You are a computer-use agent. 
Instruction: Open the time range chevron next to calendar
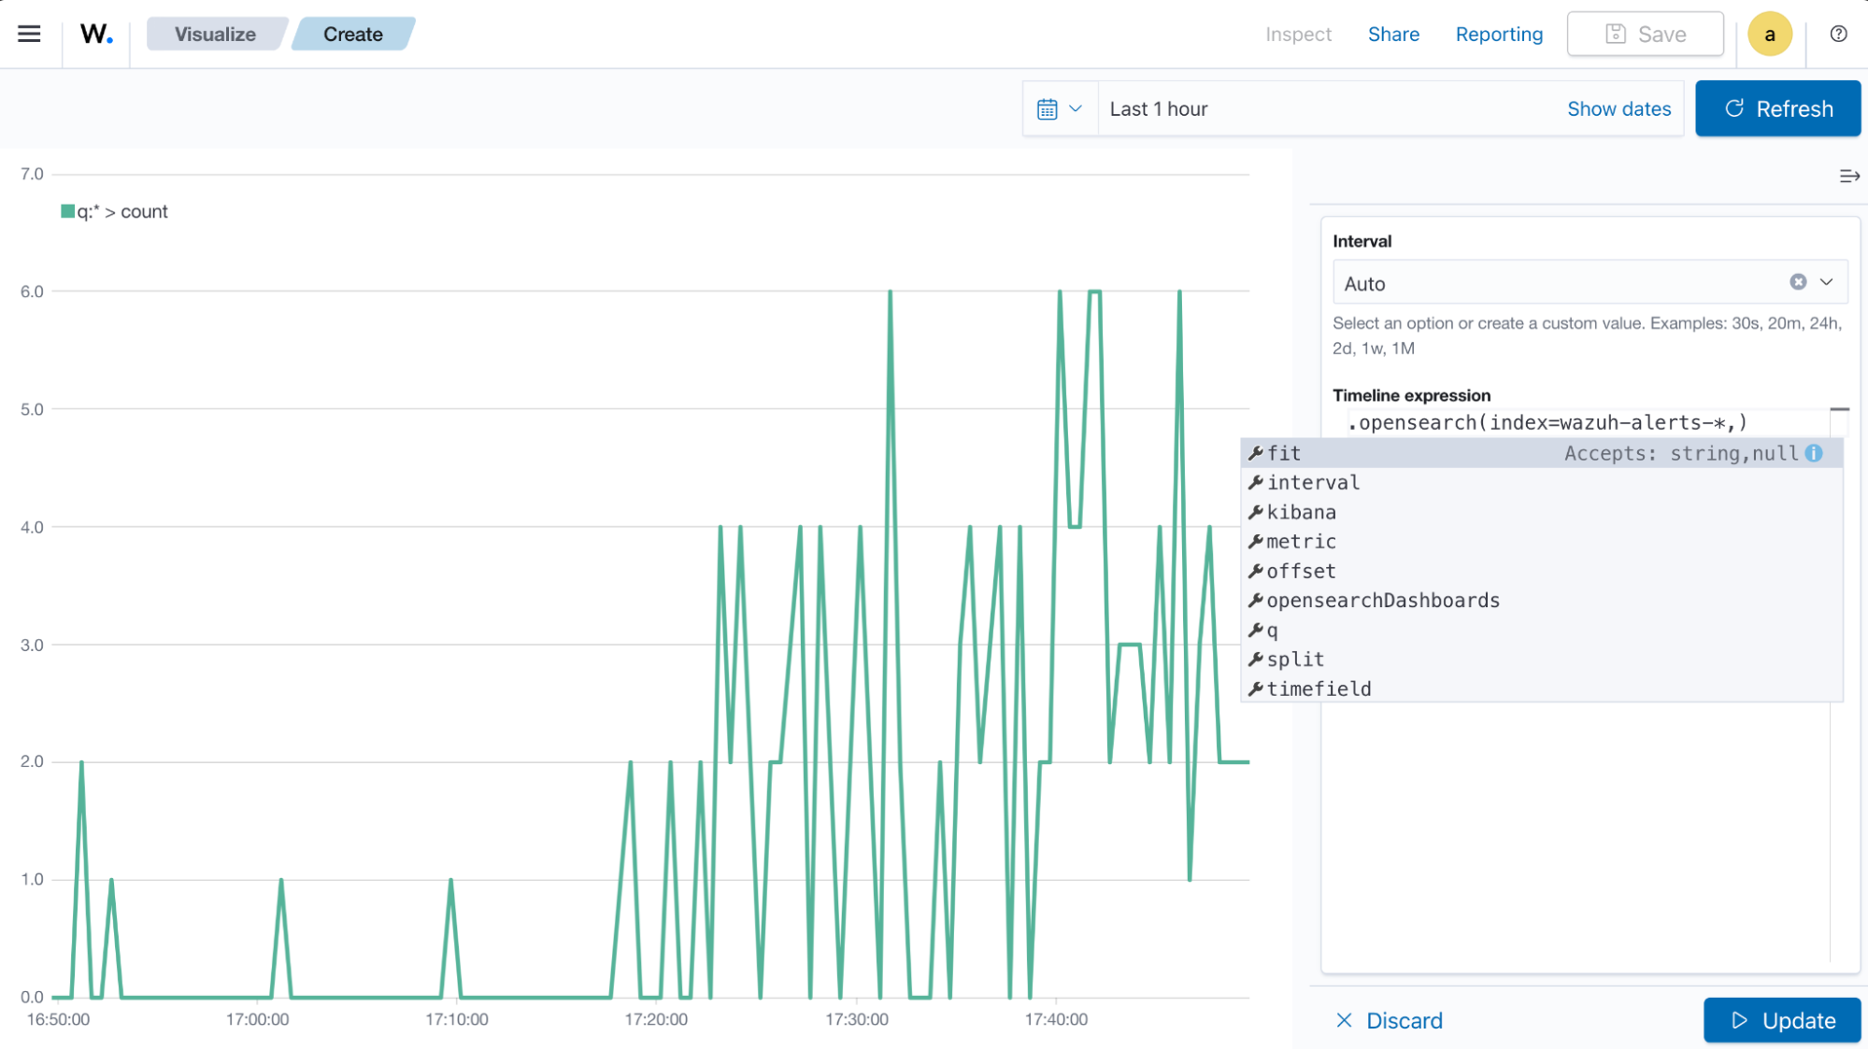1077,108
